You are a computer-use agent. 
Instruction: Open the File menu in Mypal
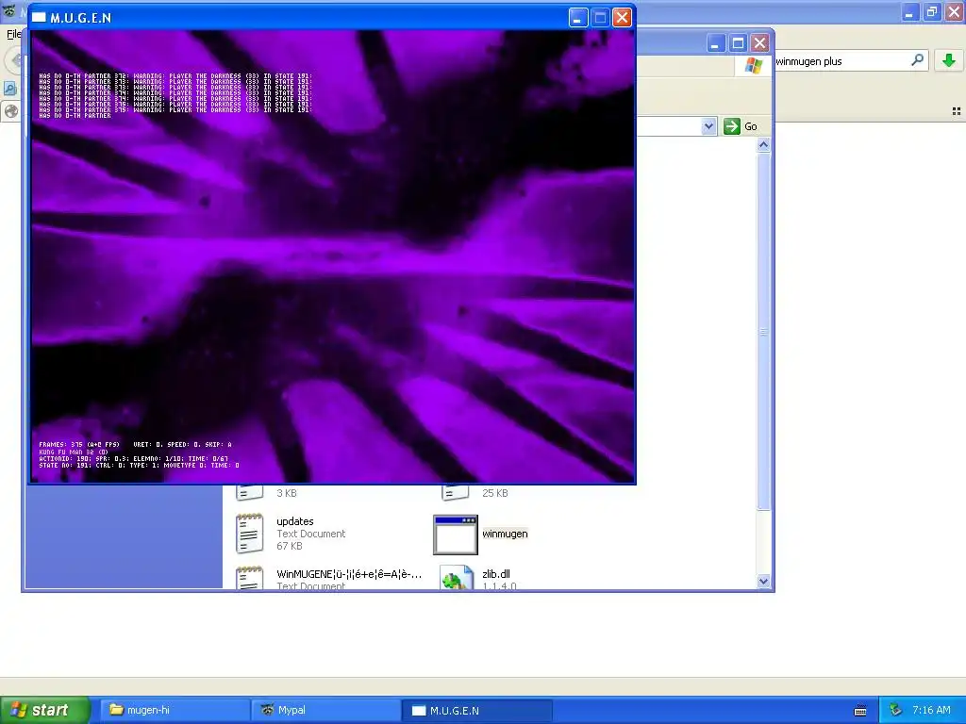coord(13,34)
